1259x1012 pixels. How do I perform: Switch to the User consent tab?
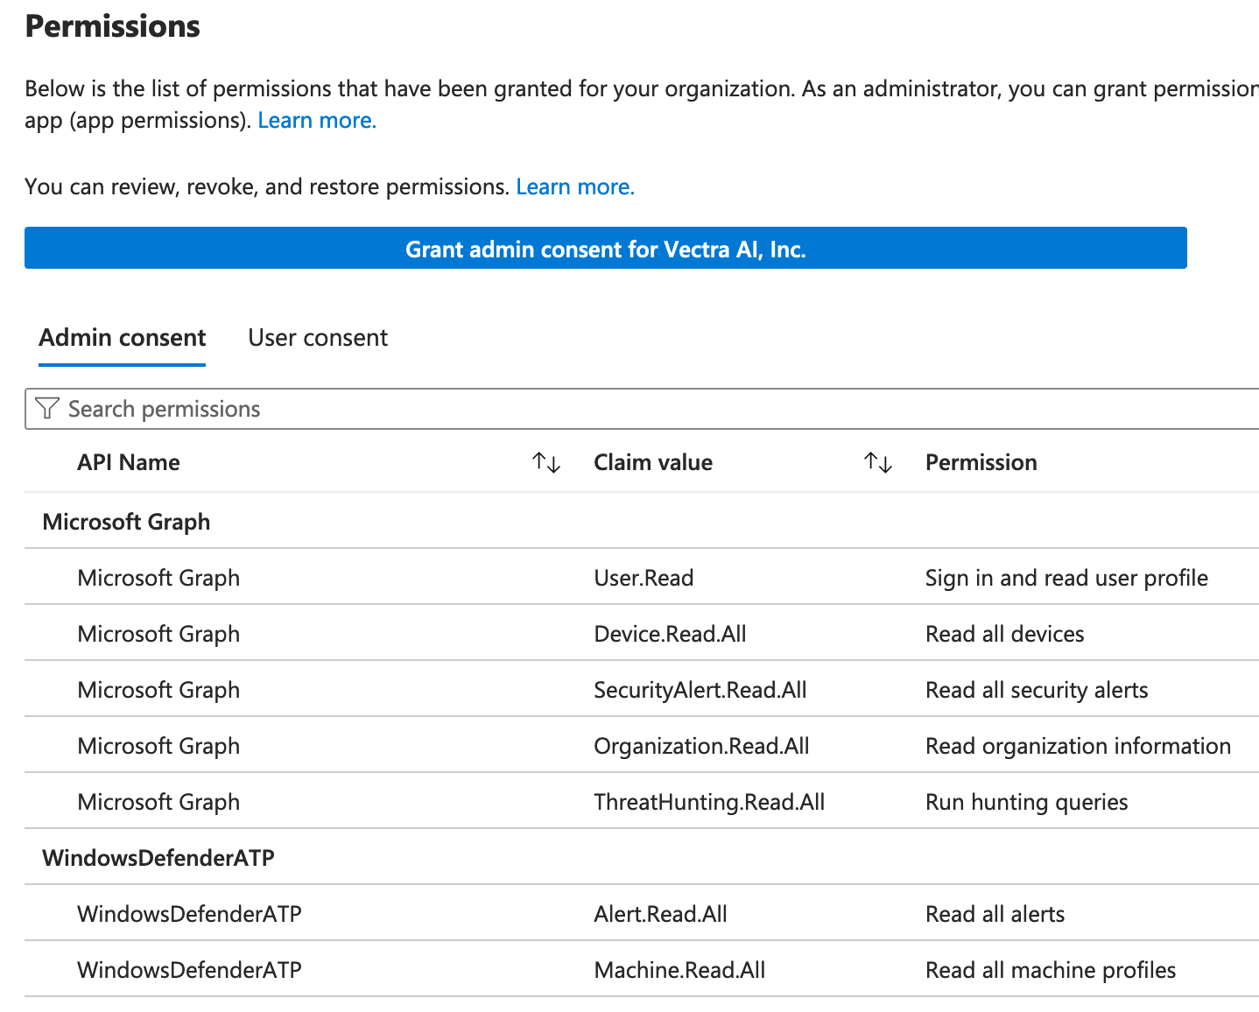coord(317,338)
